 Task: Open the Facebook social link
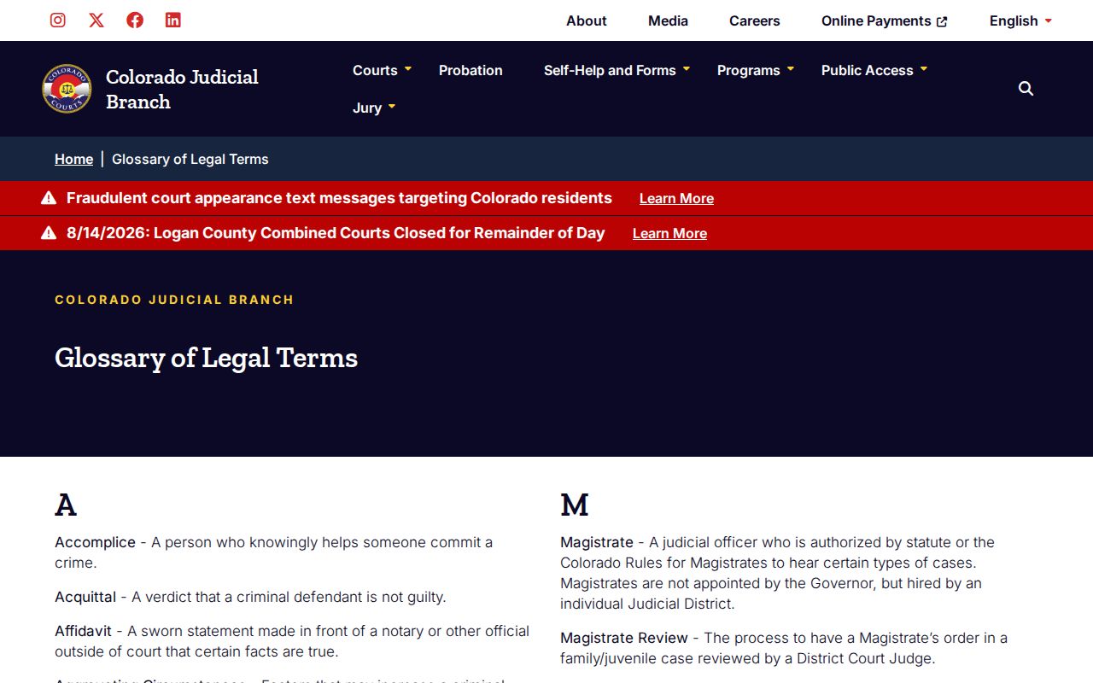coord(135,20)
